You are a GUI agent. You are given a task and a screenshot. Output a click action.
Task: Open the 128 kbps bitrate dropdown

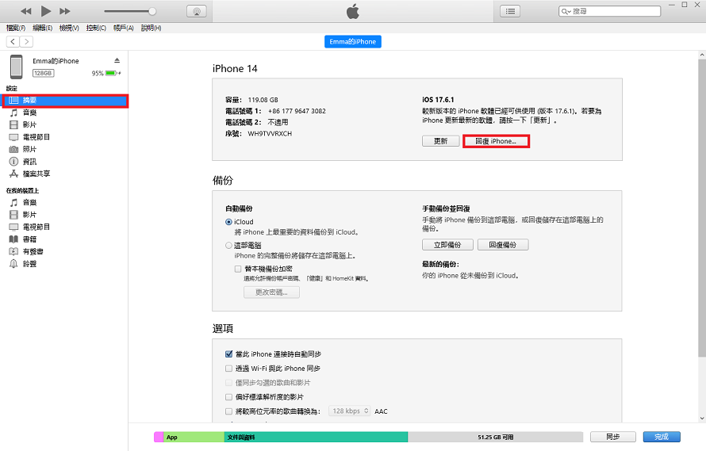point(349,411)
